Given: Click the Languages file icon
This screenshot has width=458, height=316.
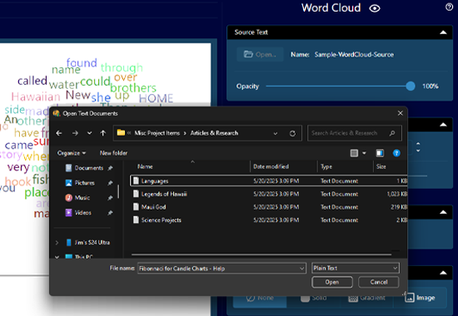Looking at the screenshot, I should (136, 181).
